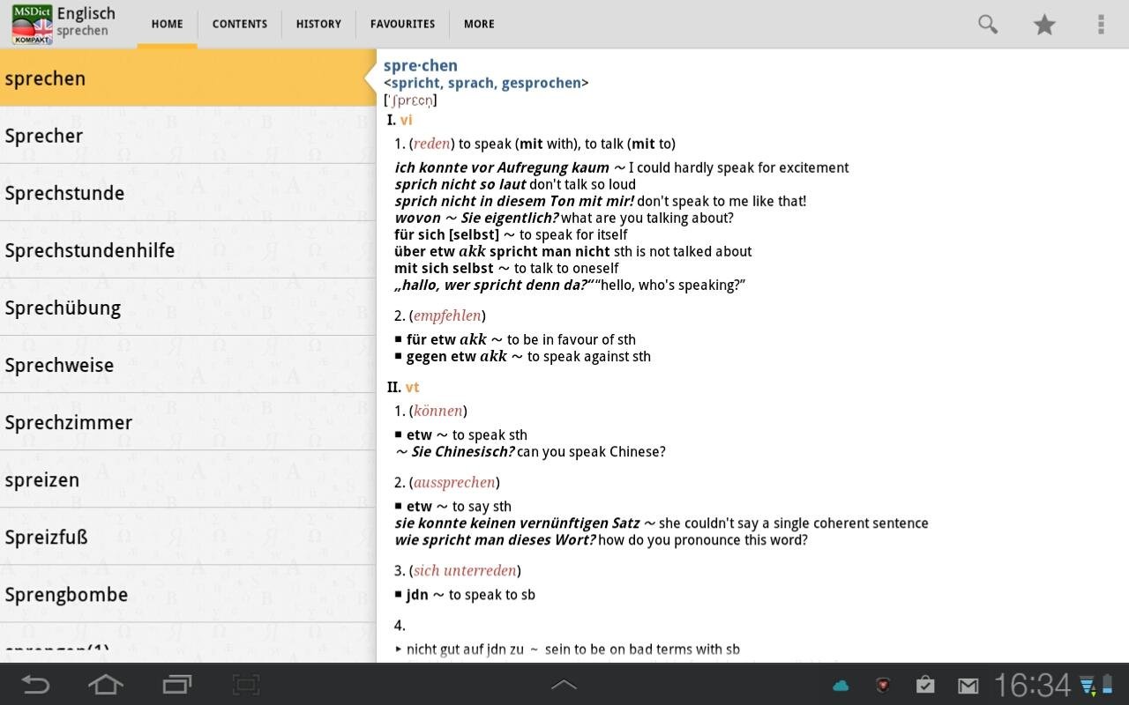Switch to the HISTORY tab

pyautogui.click(x=318, y=24)
